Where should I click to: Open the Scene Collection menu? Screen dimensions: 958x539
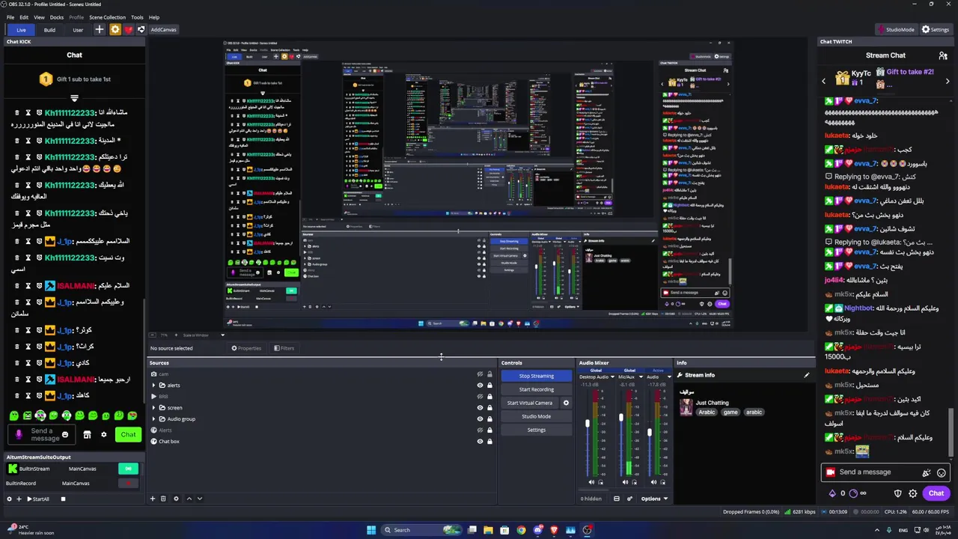click(x=108, y=17)
